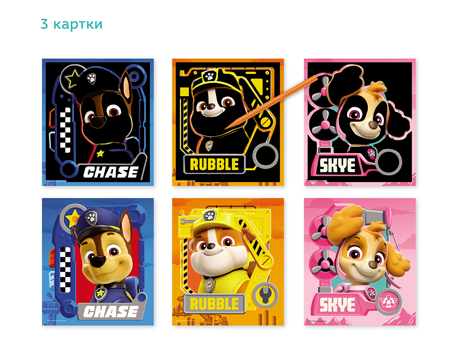Click the orange scratching stick

(271, 102)
